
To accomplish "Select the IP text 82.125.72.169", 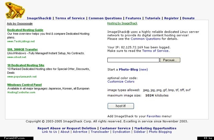I will (x=132, y=47).
